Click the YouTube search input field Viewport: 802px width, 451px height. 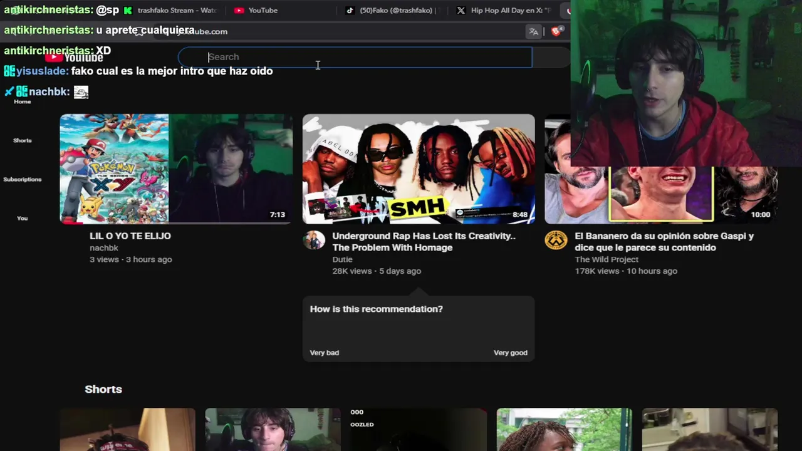(x=355, y=57)
